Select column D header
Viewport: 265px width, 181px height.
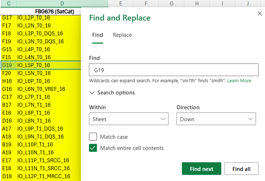click(x=62, y=3)
